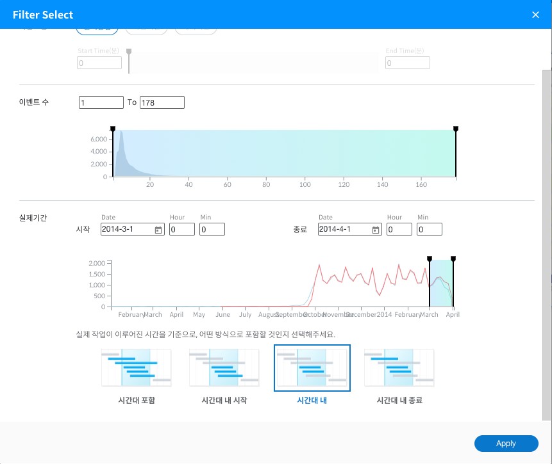Click the event count minimum input field
This screenshot has width=552, height=464.
101,102
